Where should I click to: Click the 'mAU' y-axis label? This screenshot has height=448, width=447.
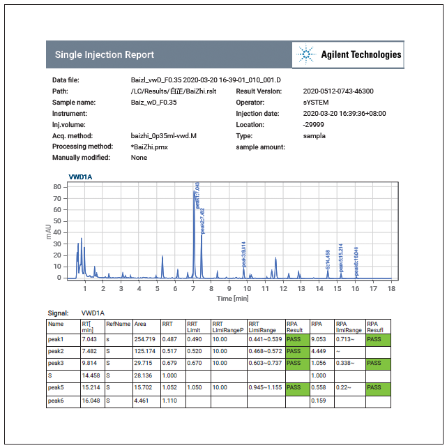click(x=48, y=232)
